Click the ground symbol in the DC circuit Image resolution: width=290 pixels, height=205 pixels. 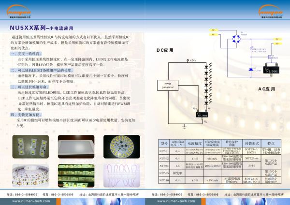point(184,127)
